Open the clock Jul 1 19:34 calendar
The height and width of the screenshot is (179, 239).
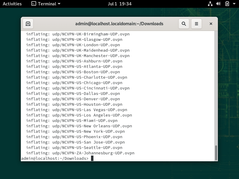pos(120,4)
